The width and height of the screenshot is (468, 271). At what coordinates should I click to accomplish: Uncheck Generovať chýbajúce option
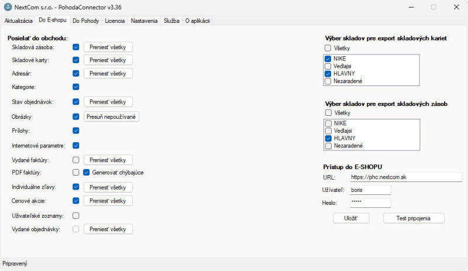[86, 173]
